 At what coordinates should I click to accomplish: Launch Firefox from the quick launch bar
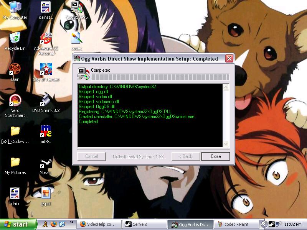coord(53,224)
